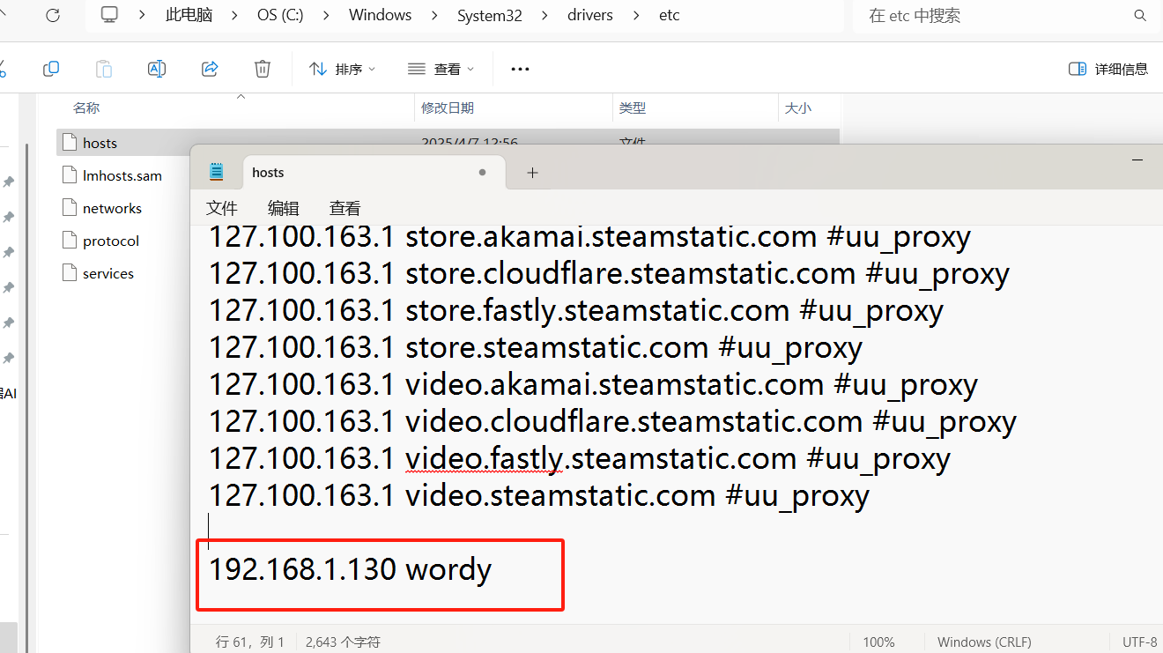Expand the chevron after drivers in the breadcrumb
Viewport: 1163px width, 653px height.
click(x=636, y=15)
